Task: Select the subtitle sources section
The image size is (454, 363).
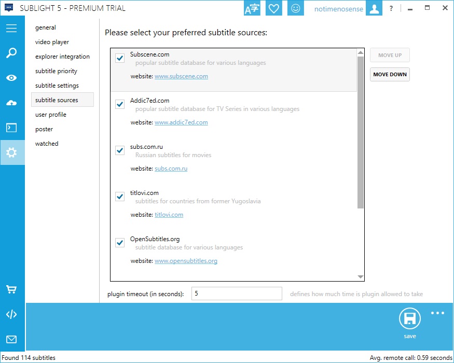Action: [63, 100]
